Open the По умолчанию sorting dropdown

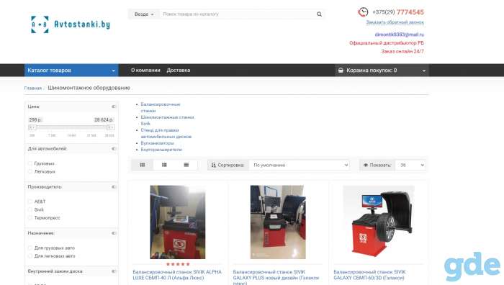[300, 165]
